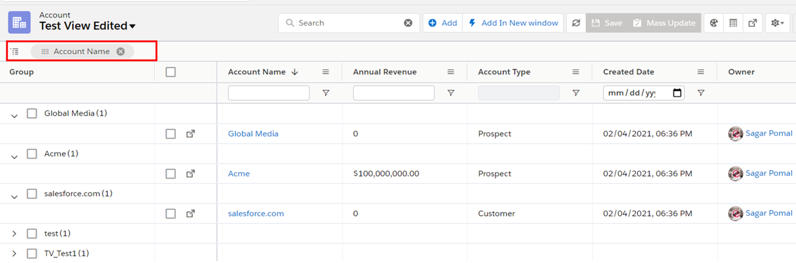Viewport: 796px width, 263px height.
Task: Select the salesforce.com record row checkbox
Action: (x=170, y=214)
